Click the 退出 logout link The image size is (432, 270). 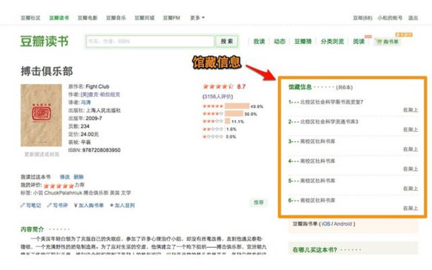(413, 18)
